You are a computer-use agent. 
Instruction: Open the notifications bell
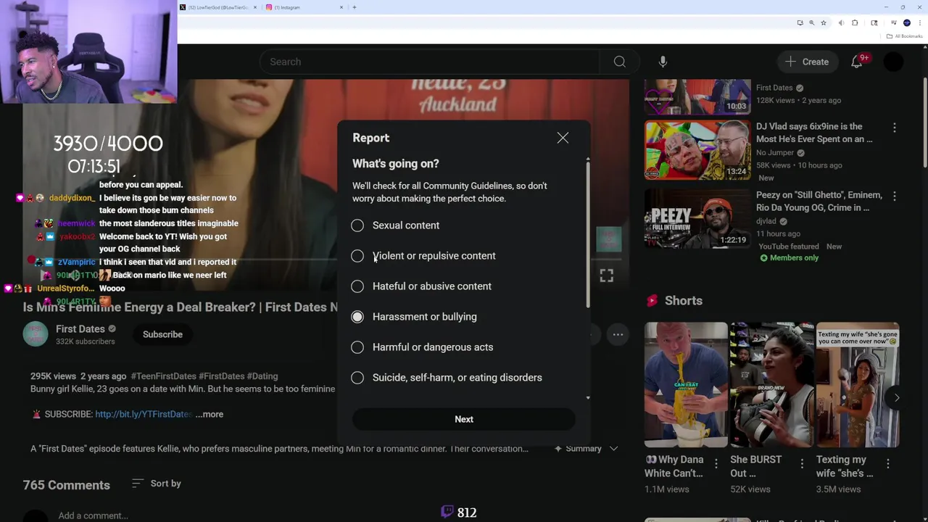857,62
